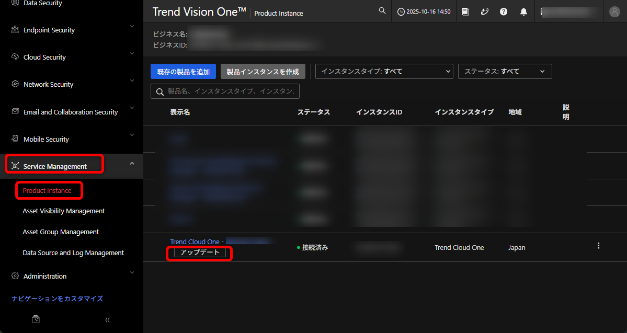Click the Email and Collaboration Security envelope icon

[x=15, y=111]
